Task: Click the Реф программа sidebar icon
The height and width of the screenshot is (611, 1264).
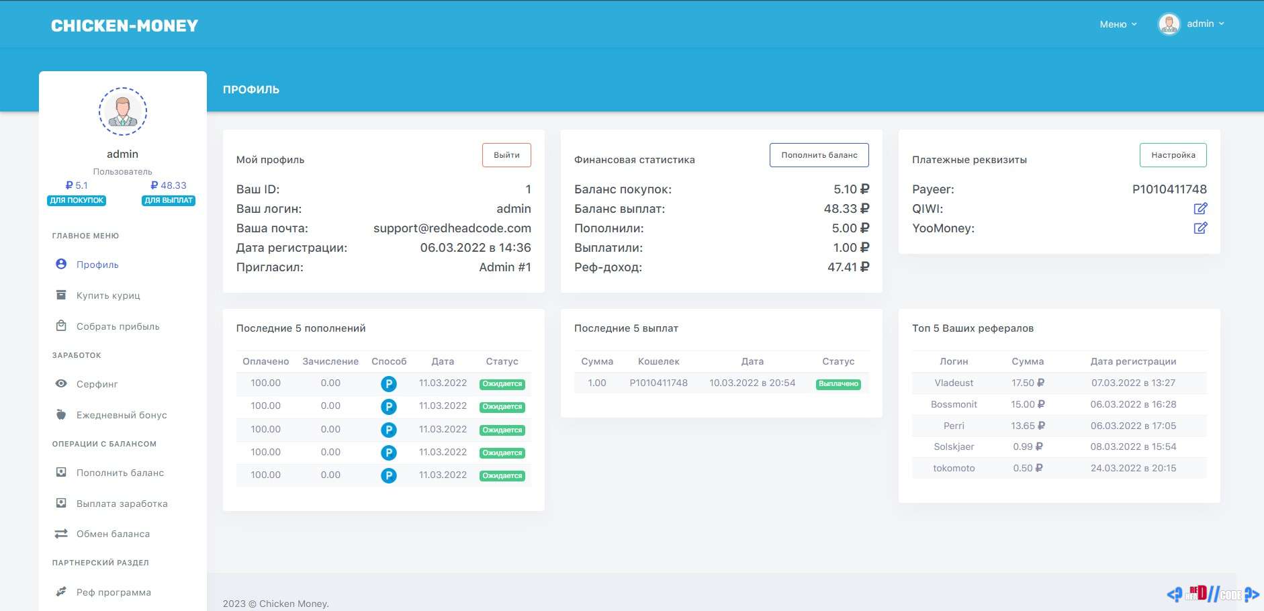Action: [x=61, y=592]
